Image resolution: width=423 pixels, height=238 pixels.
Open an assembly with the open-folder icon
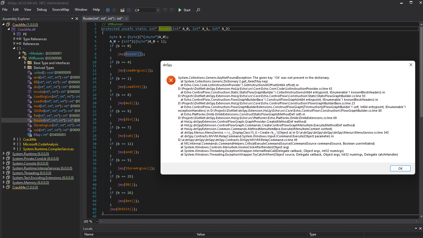click(x=122, y=10)
